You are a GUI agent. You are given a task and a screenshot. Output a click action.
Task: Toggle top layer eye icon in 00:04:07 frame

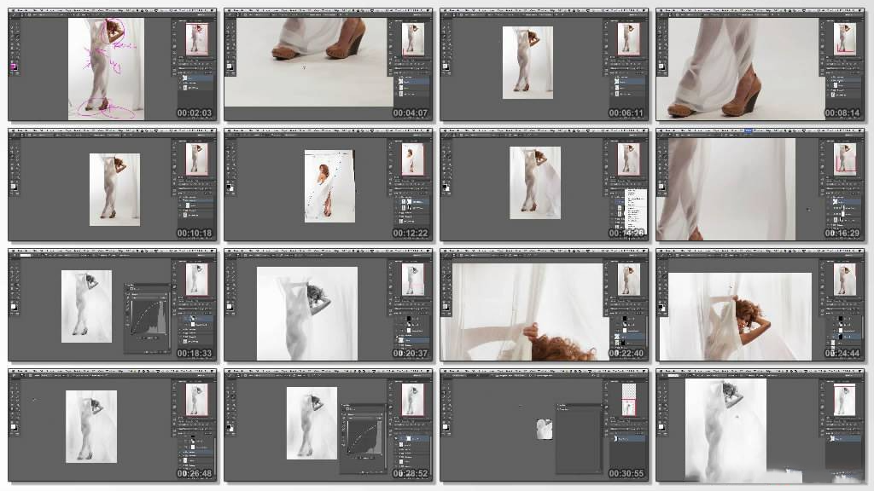[x=398, y=77]
